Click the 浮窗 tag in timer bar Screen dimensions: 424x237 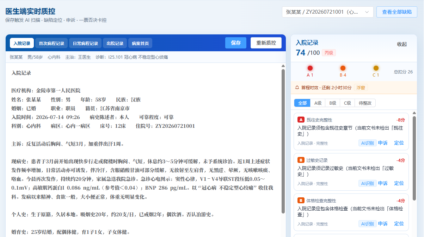coord(361,87)
